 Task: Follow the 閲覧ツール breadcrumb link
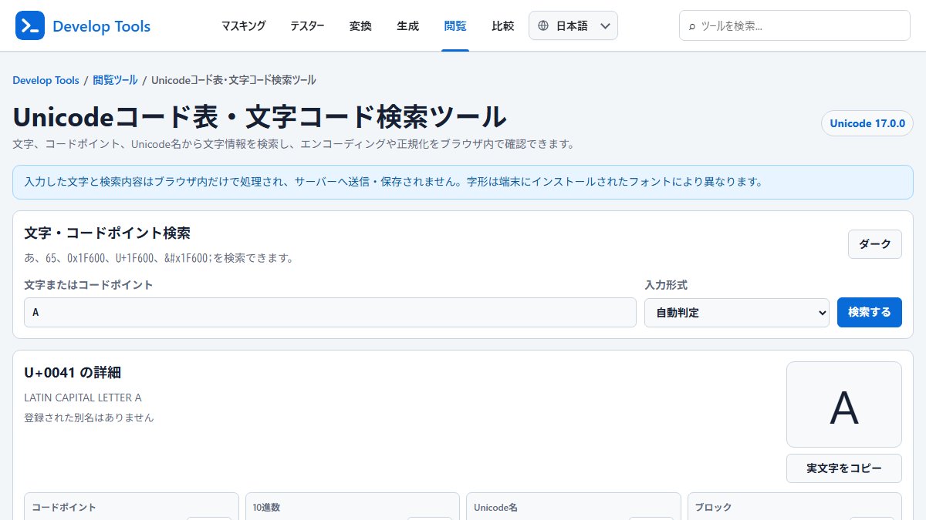pyautogui.click(x=116, y=80)
